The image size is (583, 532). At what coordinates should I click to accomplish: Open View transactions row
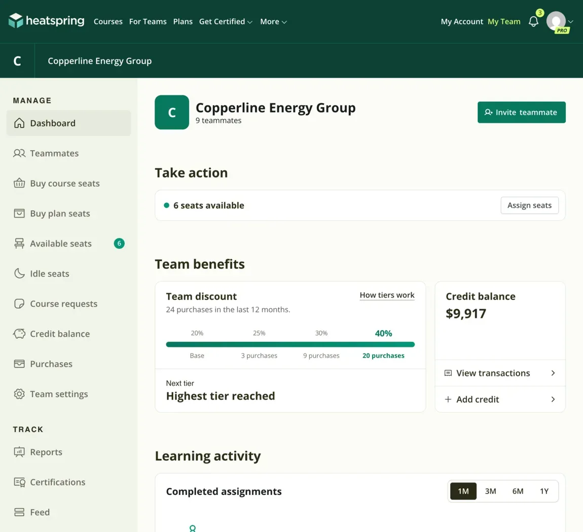(500, 373)
